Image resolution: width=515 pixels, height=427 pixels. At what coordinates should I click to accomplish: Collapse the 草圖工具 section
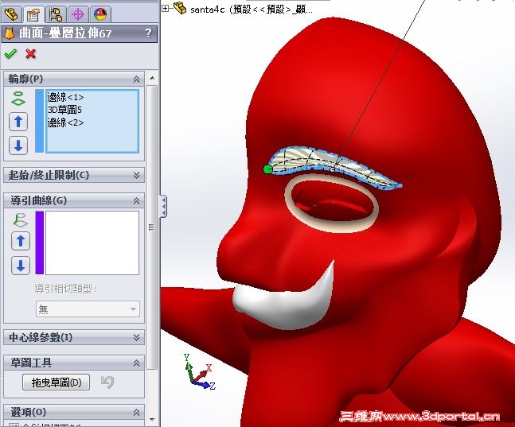coord(136,363)
